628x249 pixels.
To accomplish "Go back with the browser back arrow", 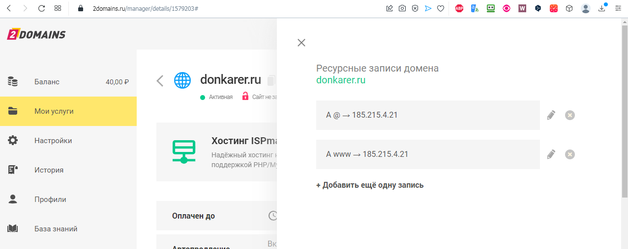I will pyautogui.click(x=8, y=8).
